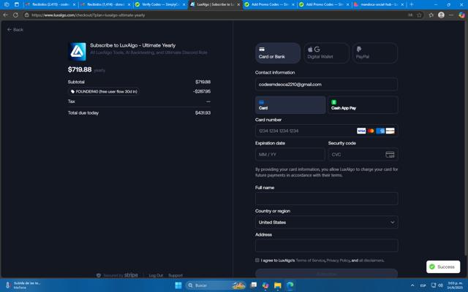This screenshot has width=468, height=292.
Task: Open File Explorer from the taskbar
Action: 278,285
